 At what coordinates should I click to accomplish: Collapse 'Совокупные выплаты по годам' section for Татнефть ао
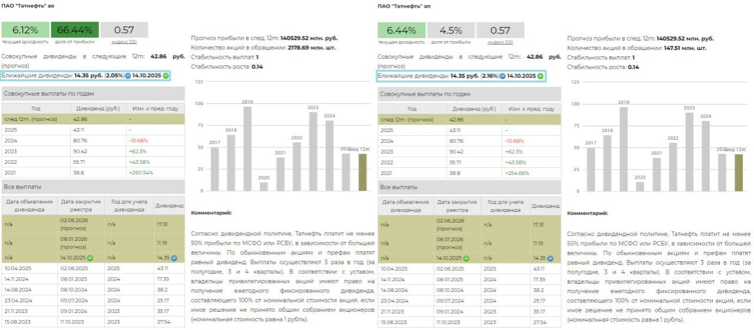(92, 93)
